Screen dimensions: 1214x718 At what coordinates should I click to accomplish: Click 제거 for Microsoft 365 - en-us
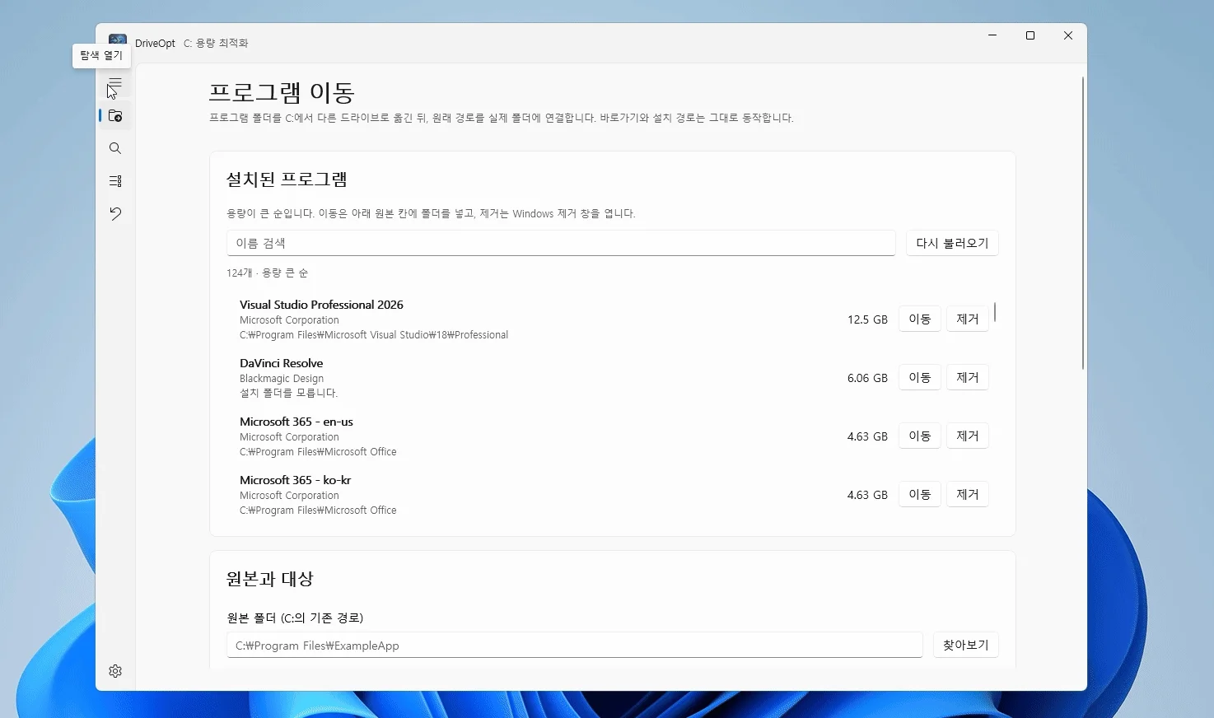click(967, 436)
